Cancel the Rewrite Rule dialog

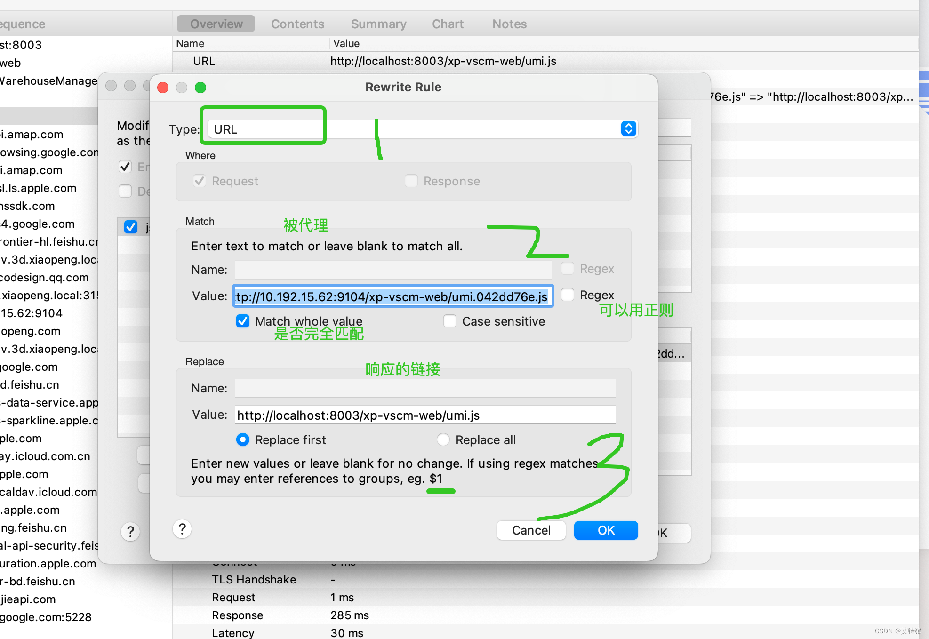click(531, 530)
